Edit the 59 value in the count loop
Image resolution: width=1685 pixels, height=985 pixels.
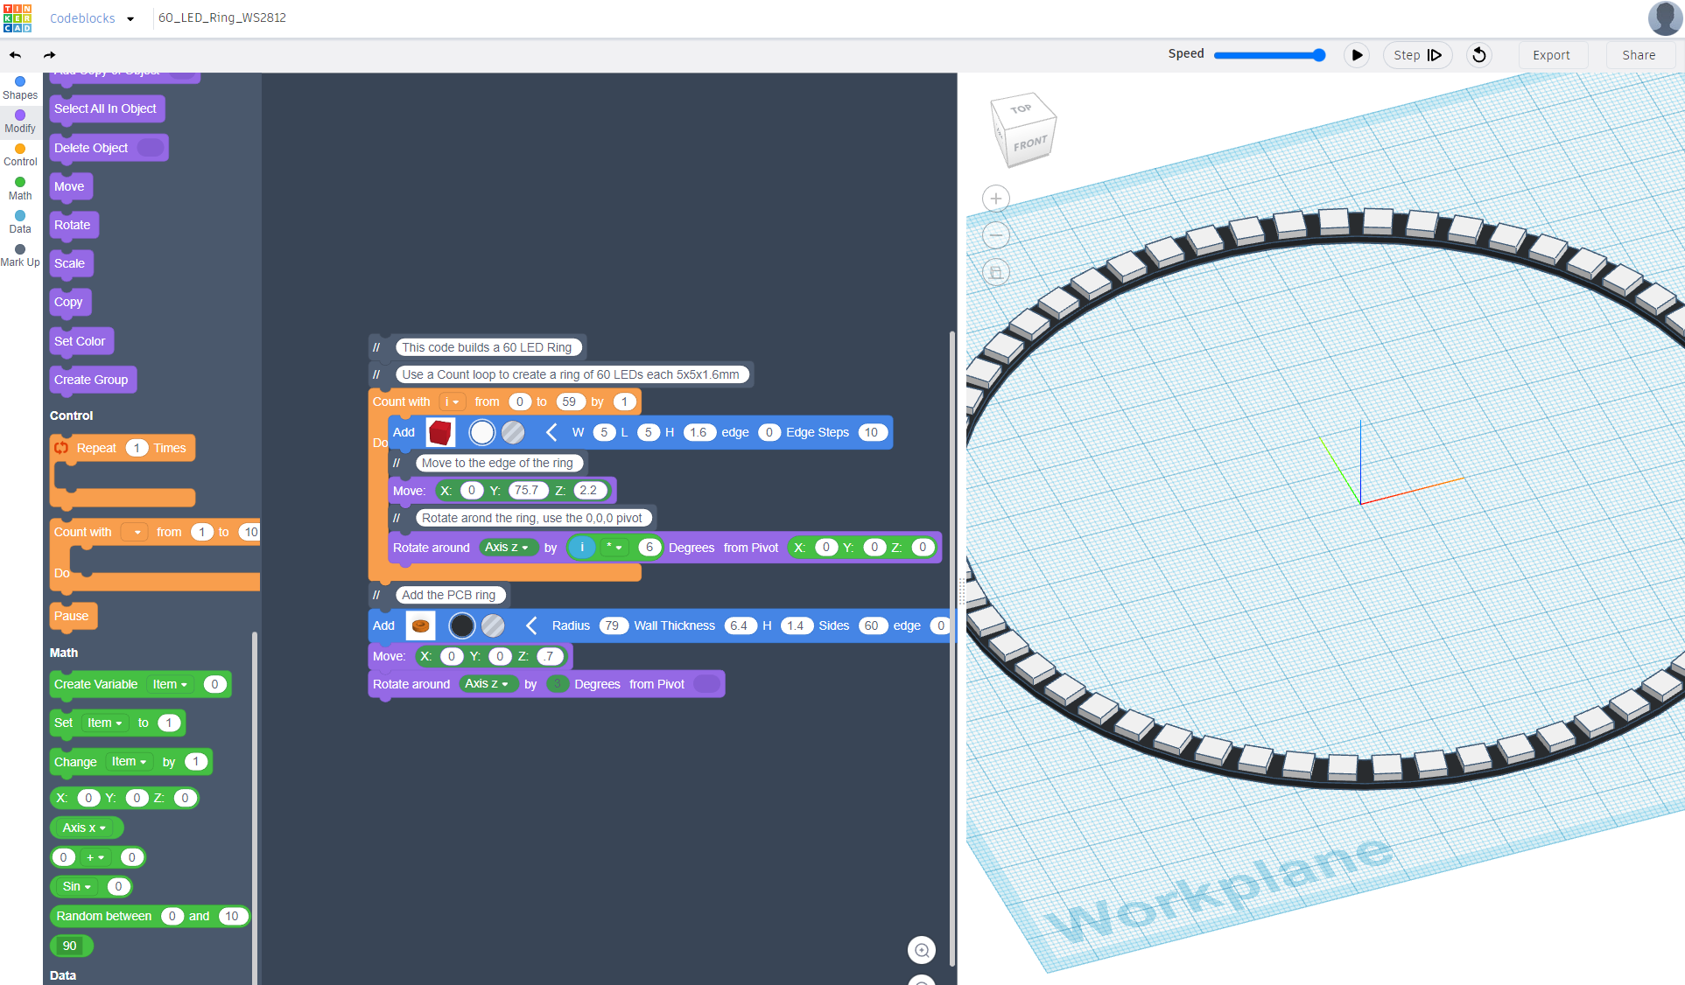(570, 402)
